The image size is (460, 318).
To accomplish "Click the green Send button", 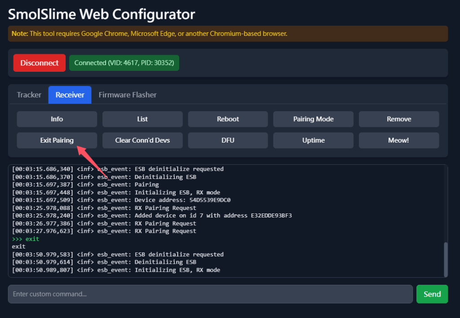I will click(x=432, y=294).
